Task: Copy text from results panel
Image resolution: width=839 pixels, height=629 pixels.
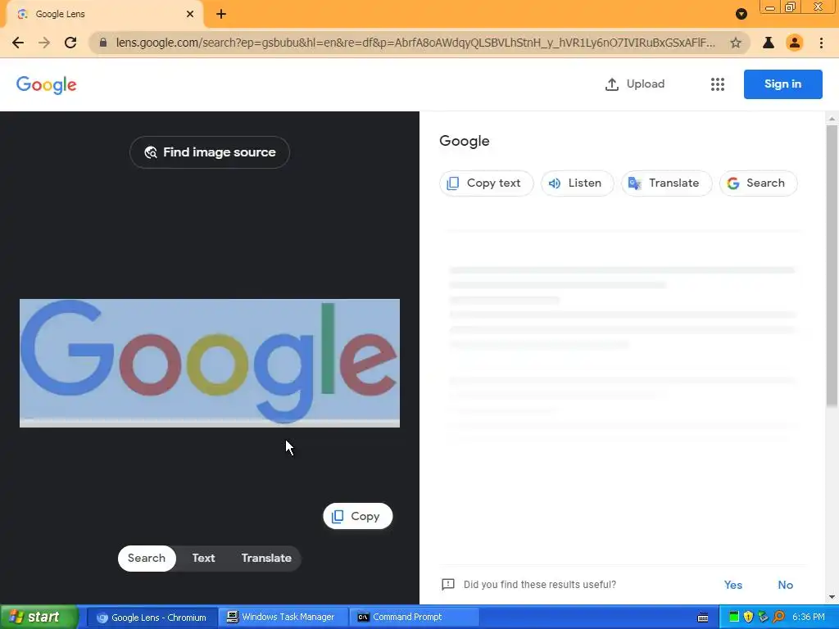Action: coord(487,183)
